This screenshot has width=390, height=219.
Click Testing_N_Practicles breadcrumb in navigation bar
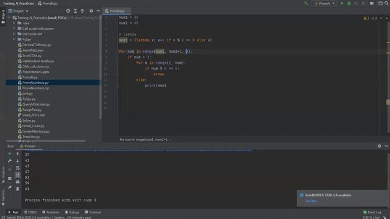(19, 4)
